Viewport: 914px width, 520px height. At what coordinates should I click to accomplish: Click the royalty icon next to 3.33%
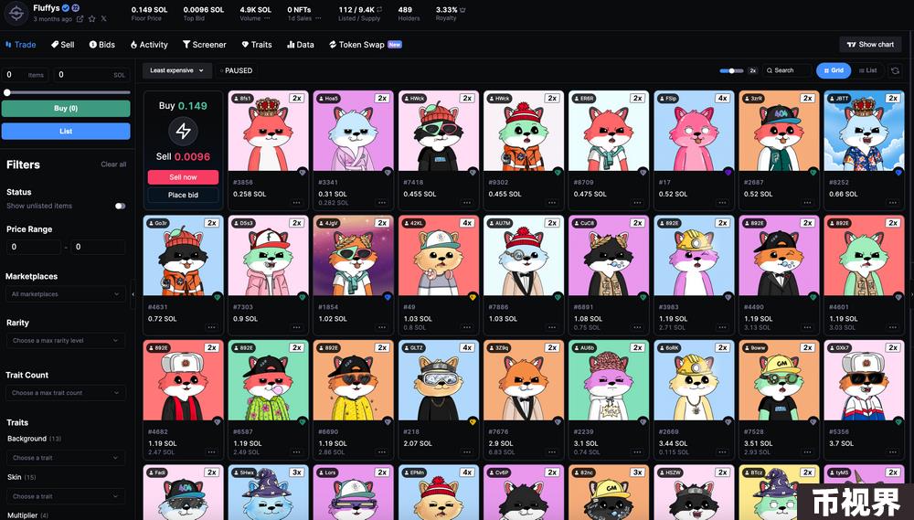tap(462, 9)
